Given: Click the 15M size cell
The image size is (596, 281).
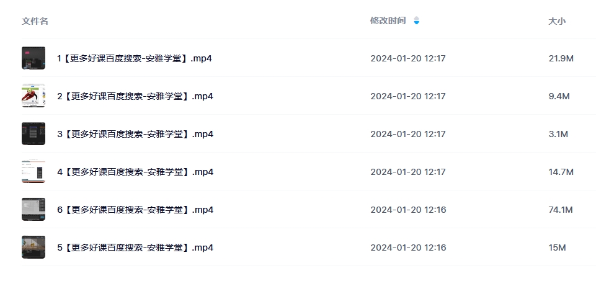Looking at the screenshot, I should coord(557,248).
